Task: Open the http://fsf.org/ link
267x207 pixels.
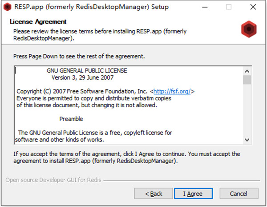Action: coord(172,91)
